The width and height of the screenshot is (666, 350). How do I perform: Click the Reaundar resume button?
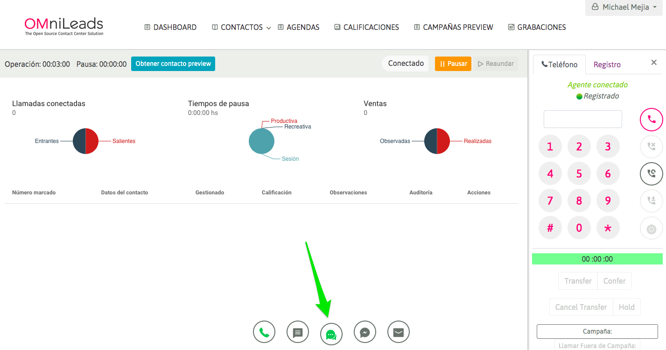pos(496,64)
